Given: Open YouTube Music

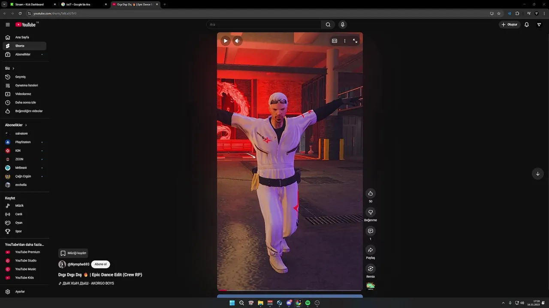Looking at the screenshot, I should click(x=24, y=269).
